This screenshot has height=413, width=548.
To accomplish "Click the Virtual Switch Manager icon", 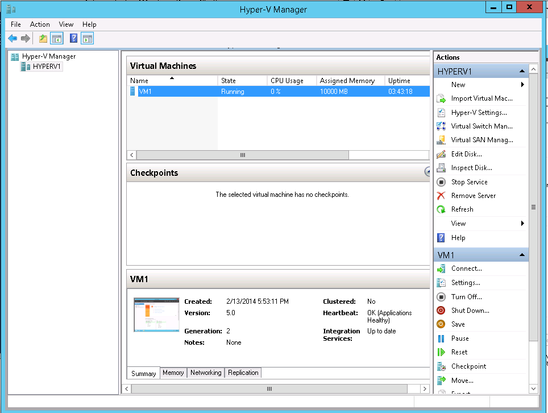I will click(x=441, y=126).
